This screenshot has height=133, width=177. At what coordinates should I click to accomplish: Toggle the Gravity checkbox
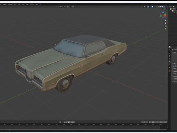(x=174, y=66)
